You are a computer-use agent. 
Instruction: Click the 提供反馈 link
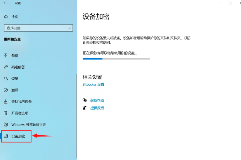tap(97, 108)
